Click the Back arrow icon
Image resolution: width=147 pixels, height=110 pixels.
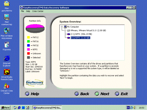tap(77, 94)
